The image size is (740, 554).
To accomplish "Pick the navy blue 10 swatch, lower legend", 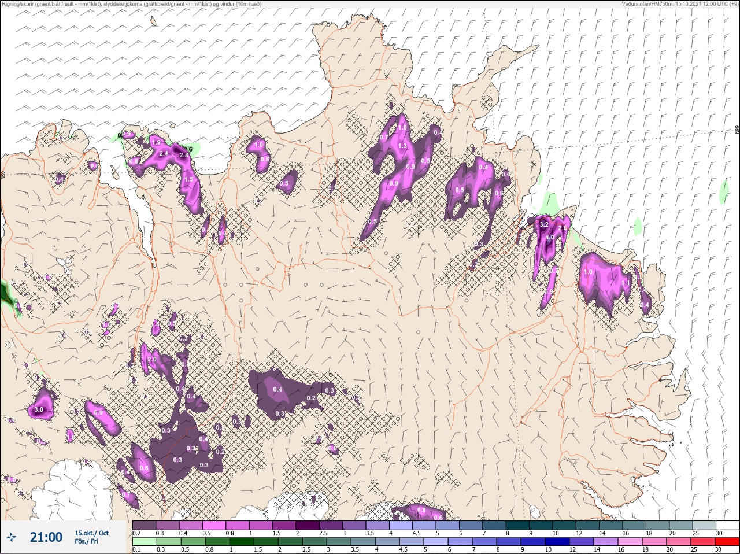I will click(x=557, y=542).
